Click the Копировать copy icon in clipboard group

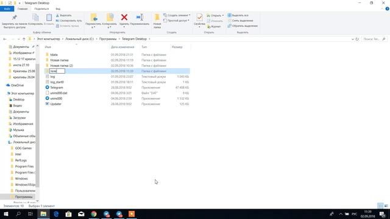click(x=35, y=18)
